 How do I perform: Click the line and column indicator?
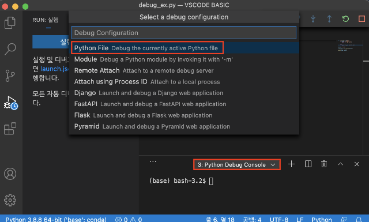pyautogui.click(x=220, y=220)
